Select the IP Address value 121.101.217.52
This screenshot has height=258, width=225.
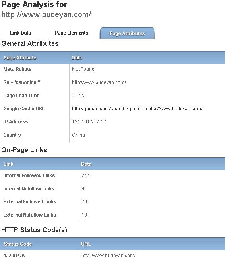(x=89, y=122)
